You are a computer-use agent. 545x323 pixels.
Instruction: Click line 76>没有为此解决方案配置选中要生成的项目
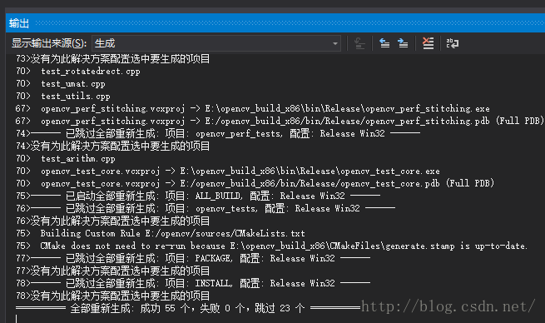tap(113, 221)
